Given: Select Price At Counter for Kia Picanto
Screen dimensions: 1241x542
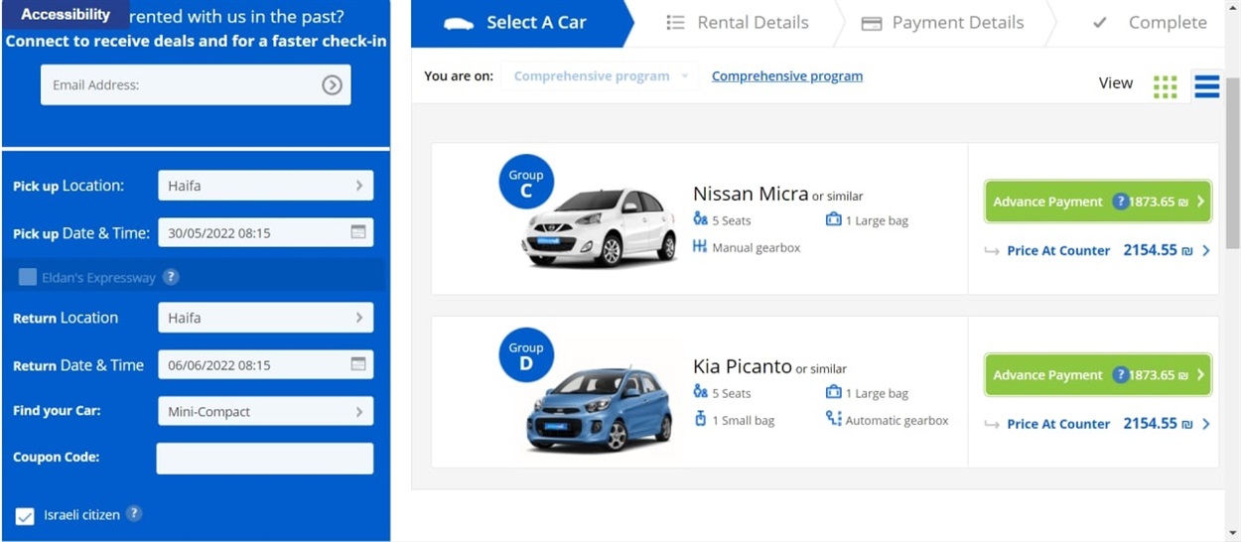Looking at the screenshot, I should pyautogui.click(x=1097, y=424).
